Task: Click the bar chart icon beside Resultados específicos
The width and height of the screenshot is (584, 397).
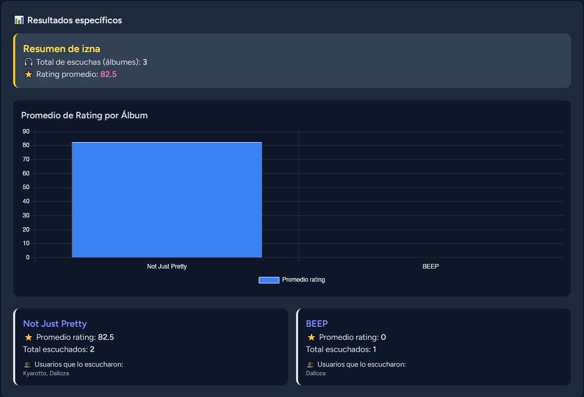Action: 19,20
